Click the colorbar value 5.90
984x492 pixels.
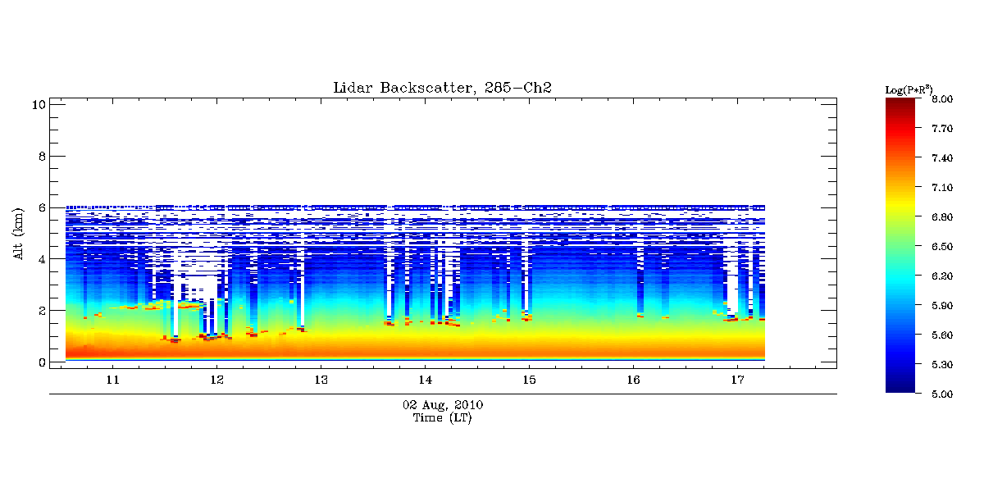click(942, 306)
